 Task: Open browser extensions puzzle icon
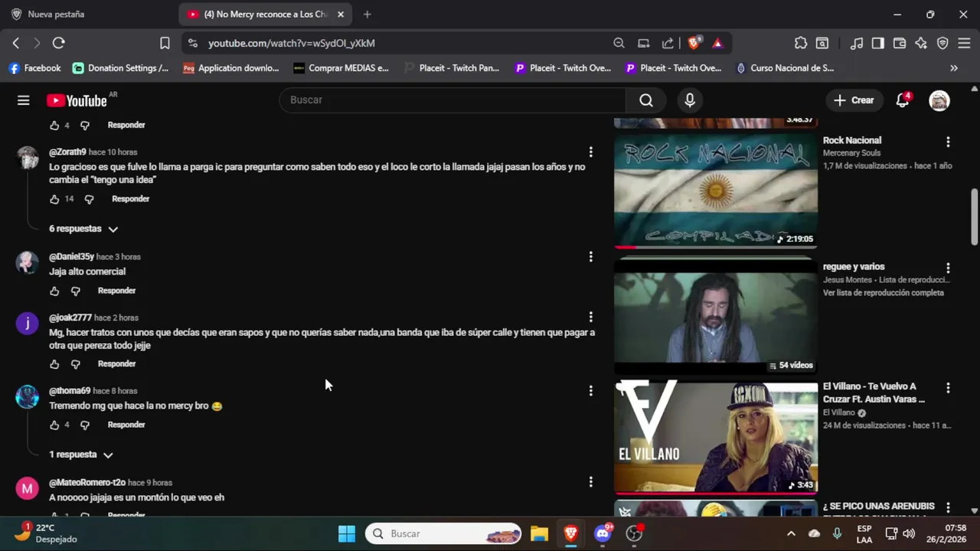coord(801,43)
